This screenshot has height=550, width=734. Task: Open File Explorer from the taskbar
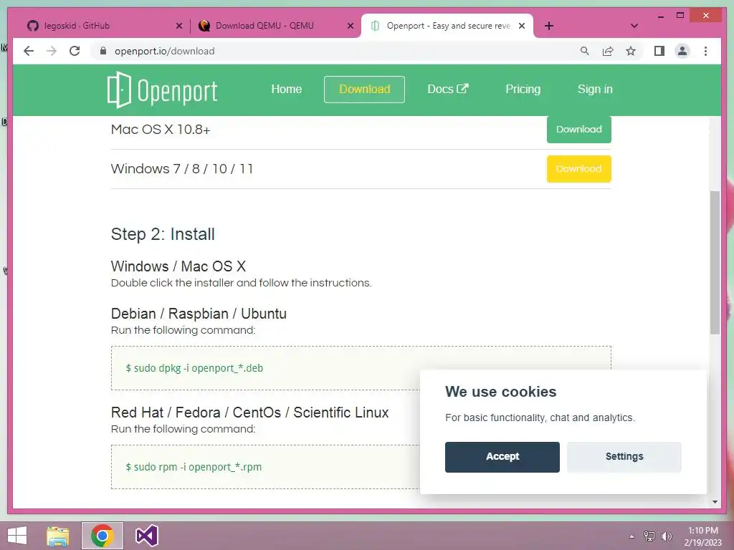click(58, 536)
